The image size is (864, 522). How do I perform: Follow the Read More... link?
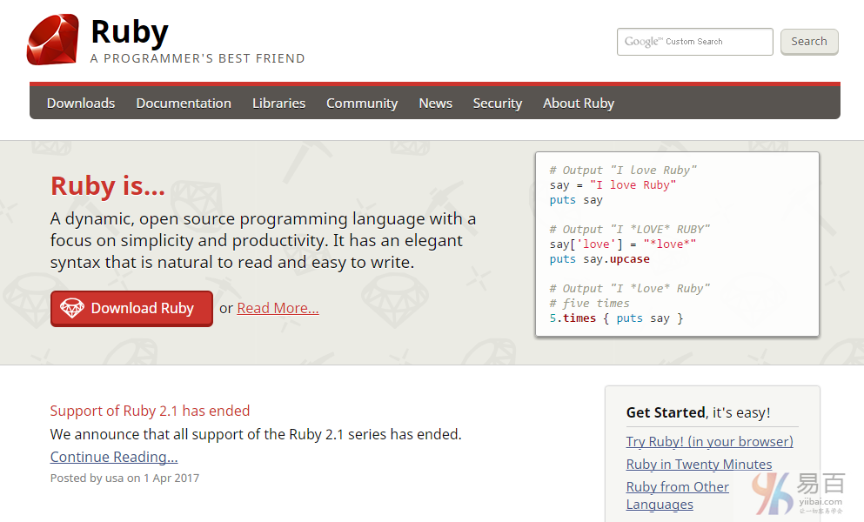pyautogui.click(x=278, y=308)
